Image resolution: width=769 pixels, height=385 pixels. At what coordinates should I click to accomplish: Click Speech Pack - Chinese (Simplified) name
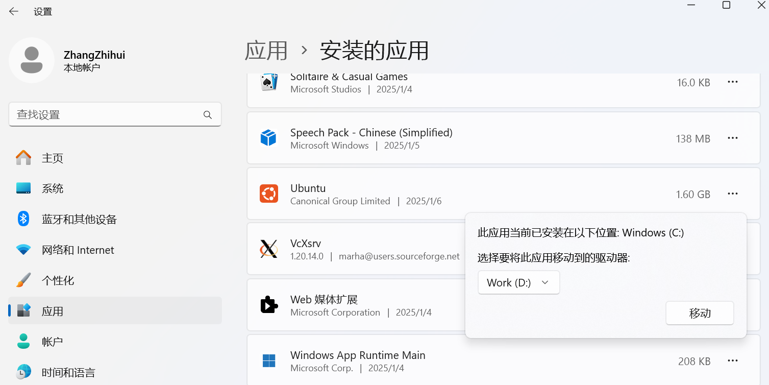[x=371, y=133]
